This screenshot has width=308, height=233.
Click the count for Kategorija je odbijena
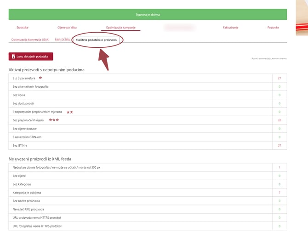pos(279,193)
